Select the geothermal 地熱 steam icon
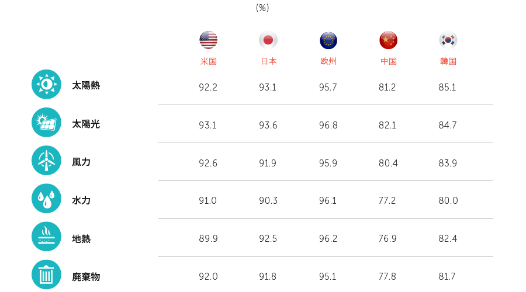Image resolution: width=526 pixels, height=292 pixels. (x=46, y=237)
